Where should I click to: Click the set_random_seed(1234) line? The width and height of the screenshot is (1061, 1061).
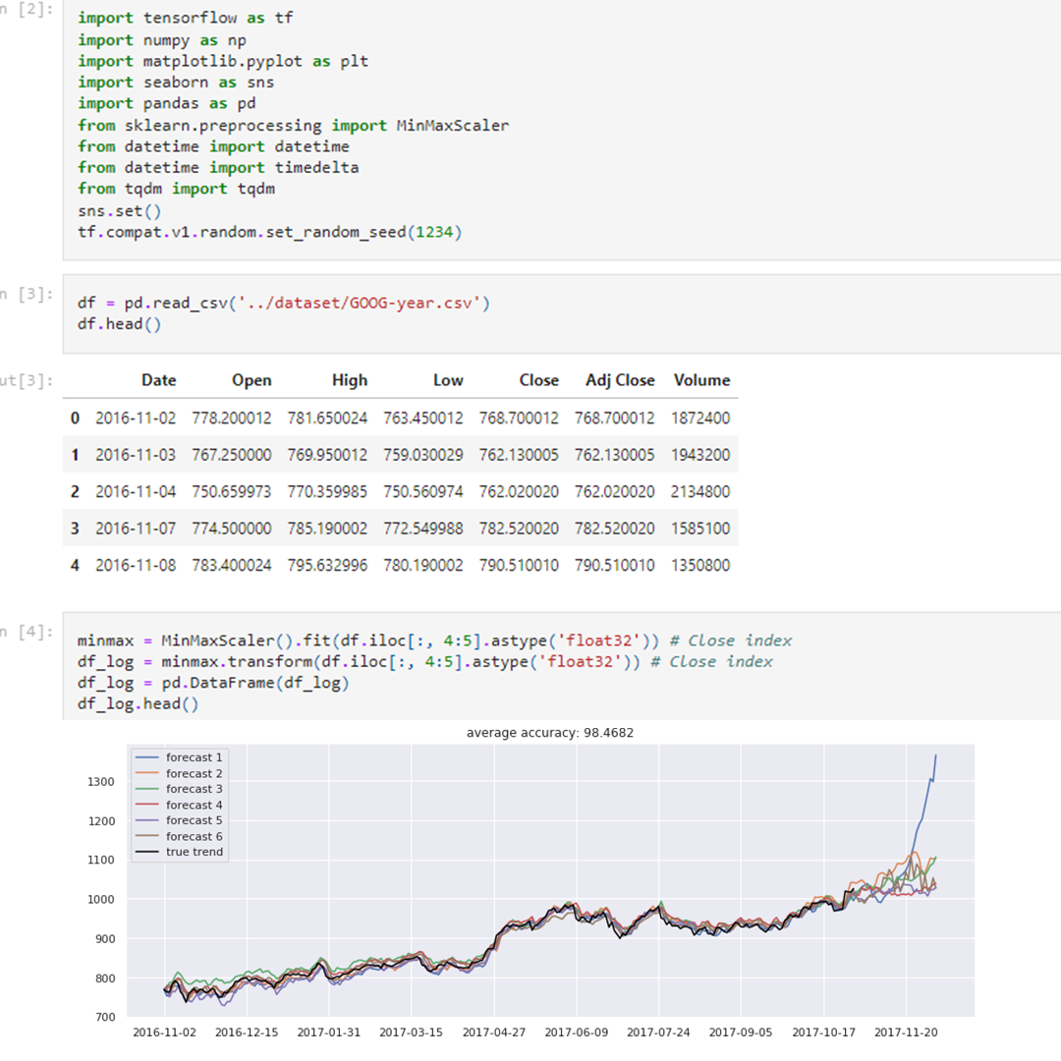click(269, 232)
